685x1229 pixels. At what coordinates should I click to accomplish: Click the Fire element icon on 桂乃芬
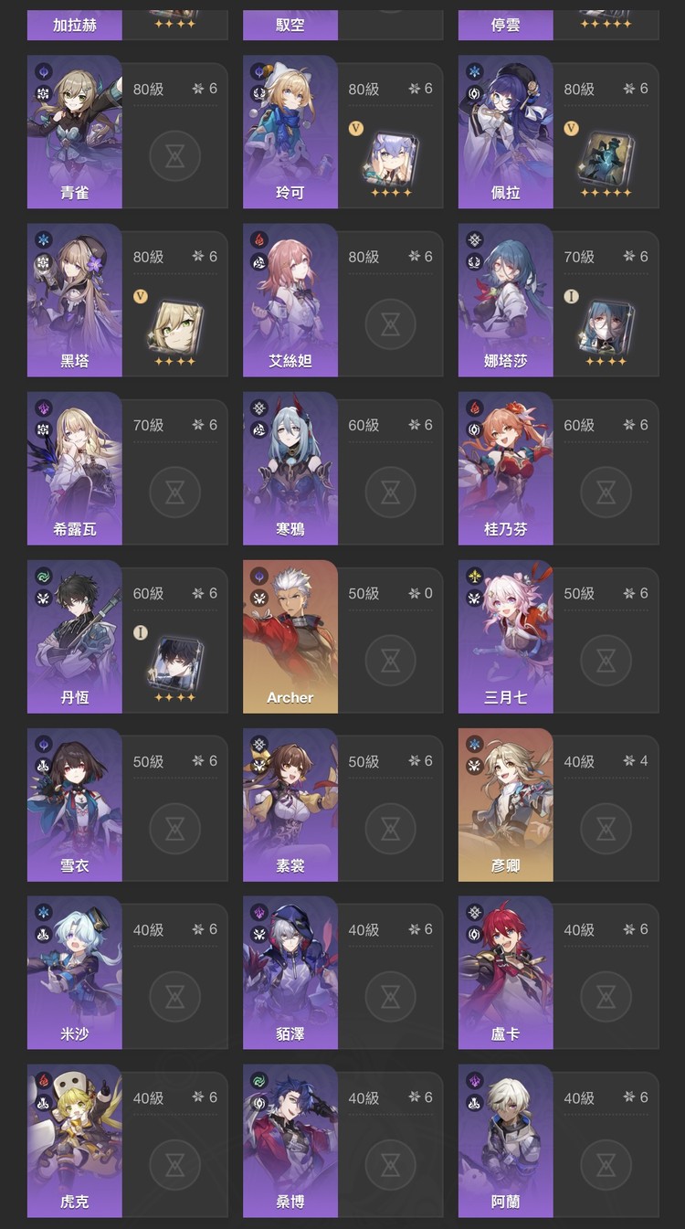(475, 408)
